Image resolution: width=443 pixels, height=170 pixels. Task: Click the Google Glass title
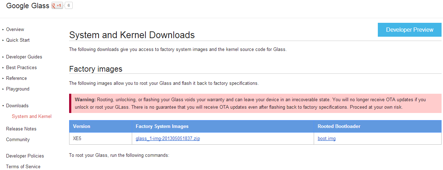tap(28, 6)
